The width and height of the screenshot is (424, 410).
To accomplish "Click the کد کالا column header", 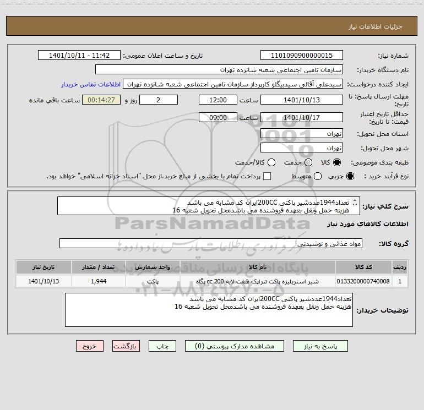I will coord(363,267).
